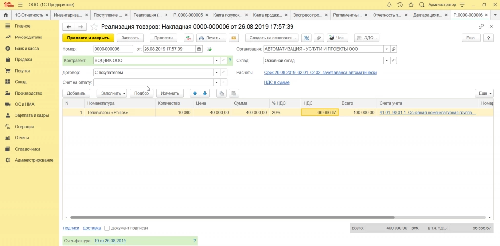
Task: Expand Заполнить dropdown button
Action: [x=112, y=93]
